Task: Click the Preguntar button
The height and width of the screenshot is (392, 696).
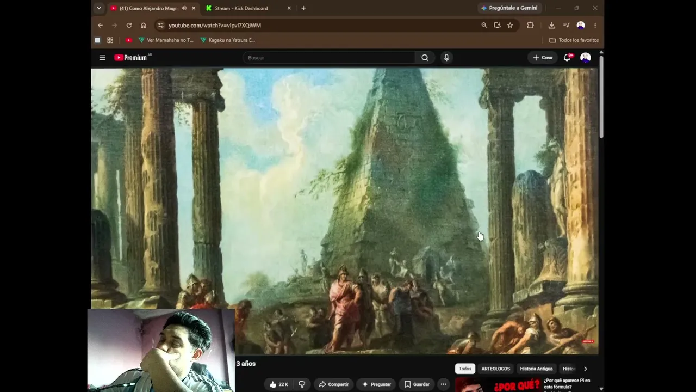Action: (x=376, y=384)
